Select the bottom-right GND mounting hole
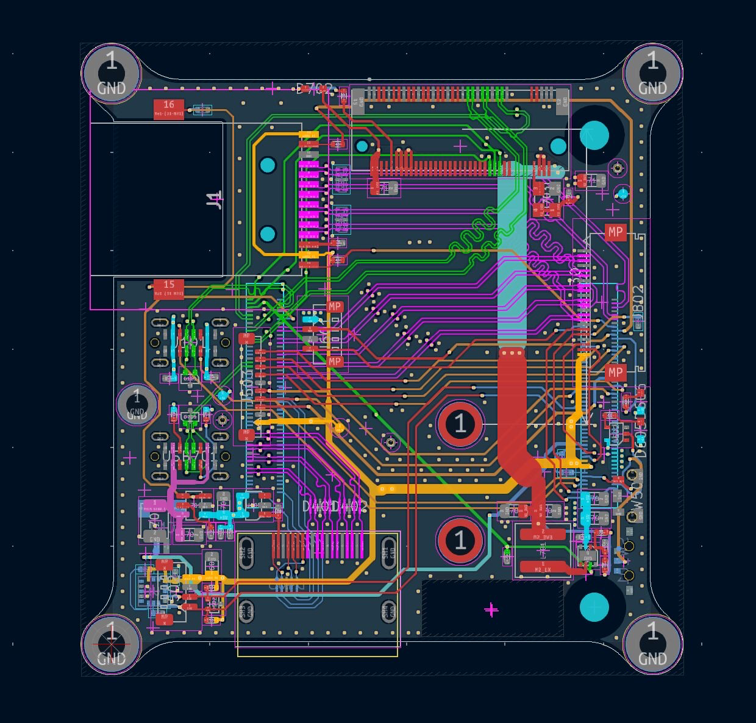756x723 pixels. [x=652, y=644]
